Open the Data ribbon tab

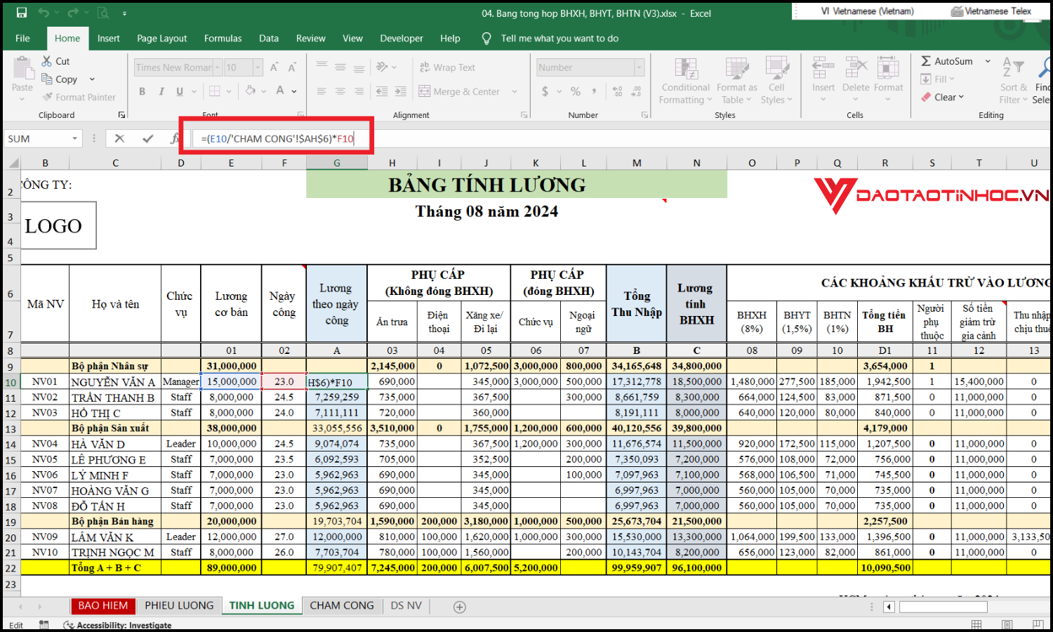pyautogui.click(x=269, y=39)
